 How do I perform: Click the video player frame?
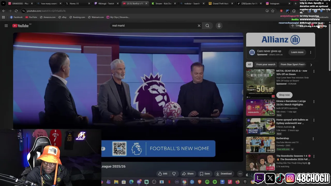[x=128, y=97]
